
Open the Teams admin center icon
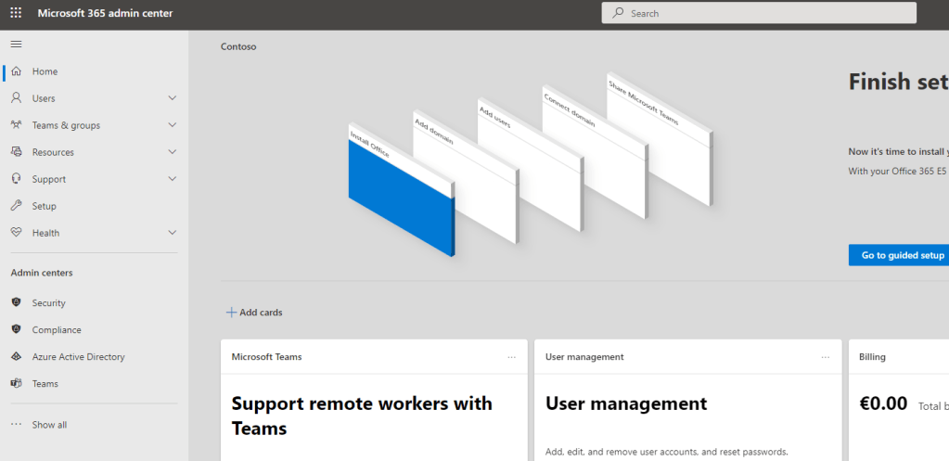click(16, 384)
